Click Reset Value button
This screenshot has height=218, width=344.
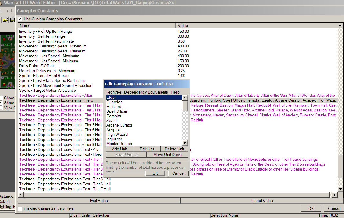tap(262, 201)
